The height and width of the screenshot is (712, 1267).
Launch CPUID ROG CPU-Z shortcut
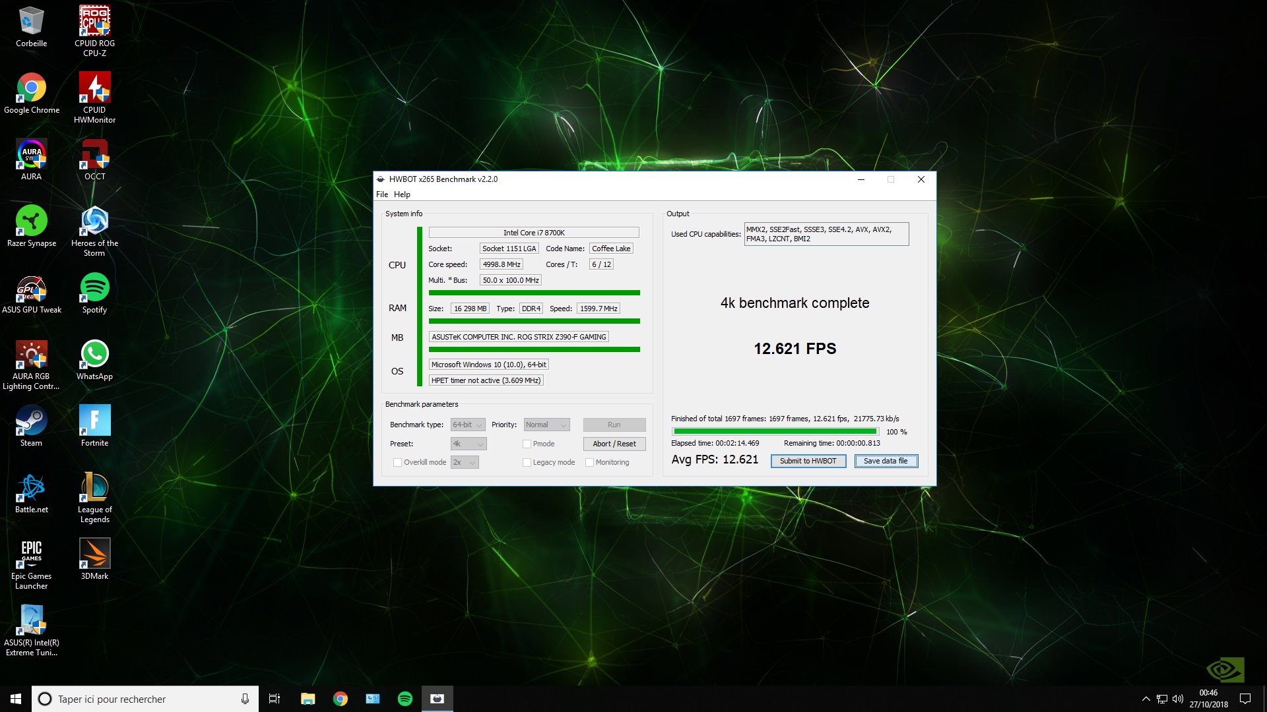pos(94,31)
